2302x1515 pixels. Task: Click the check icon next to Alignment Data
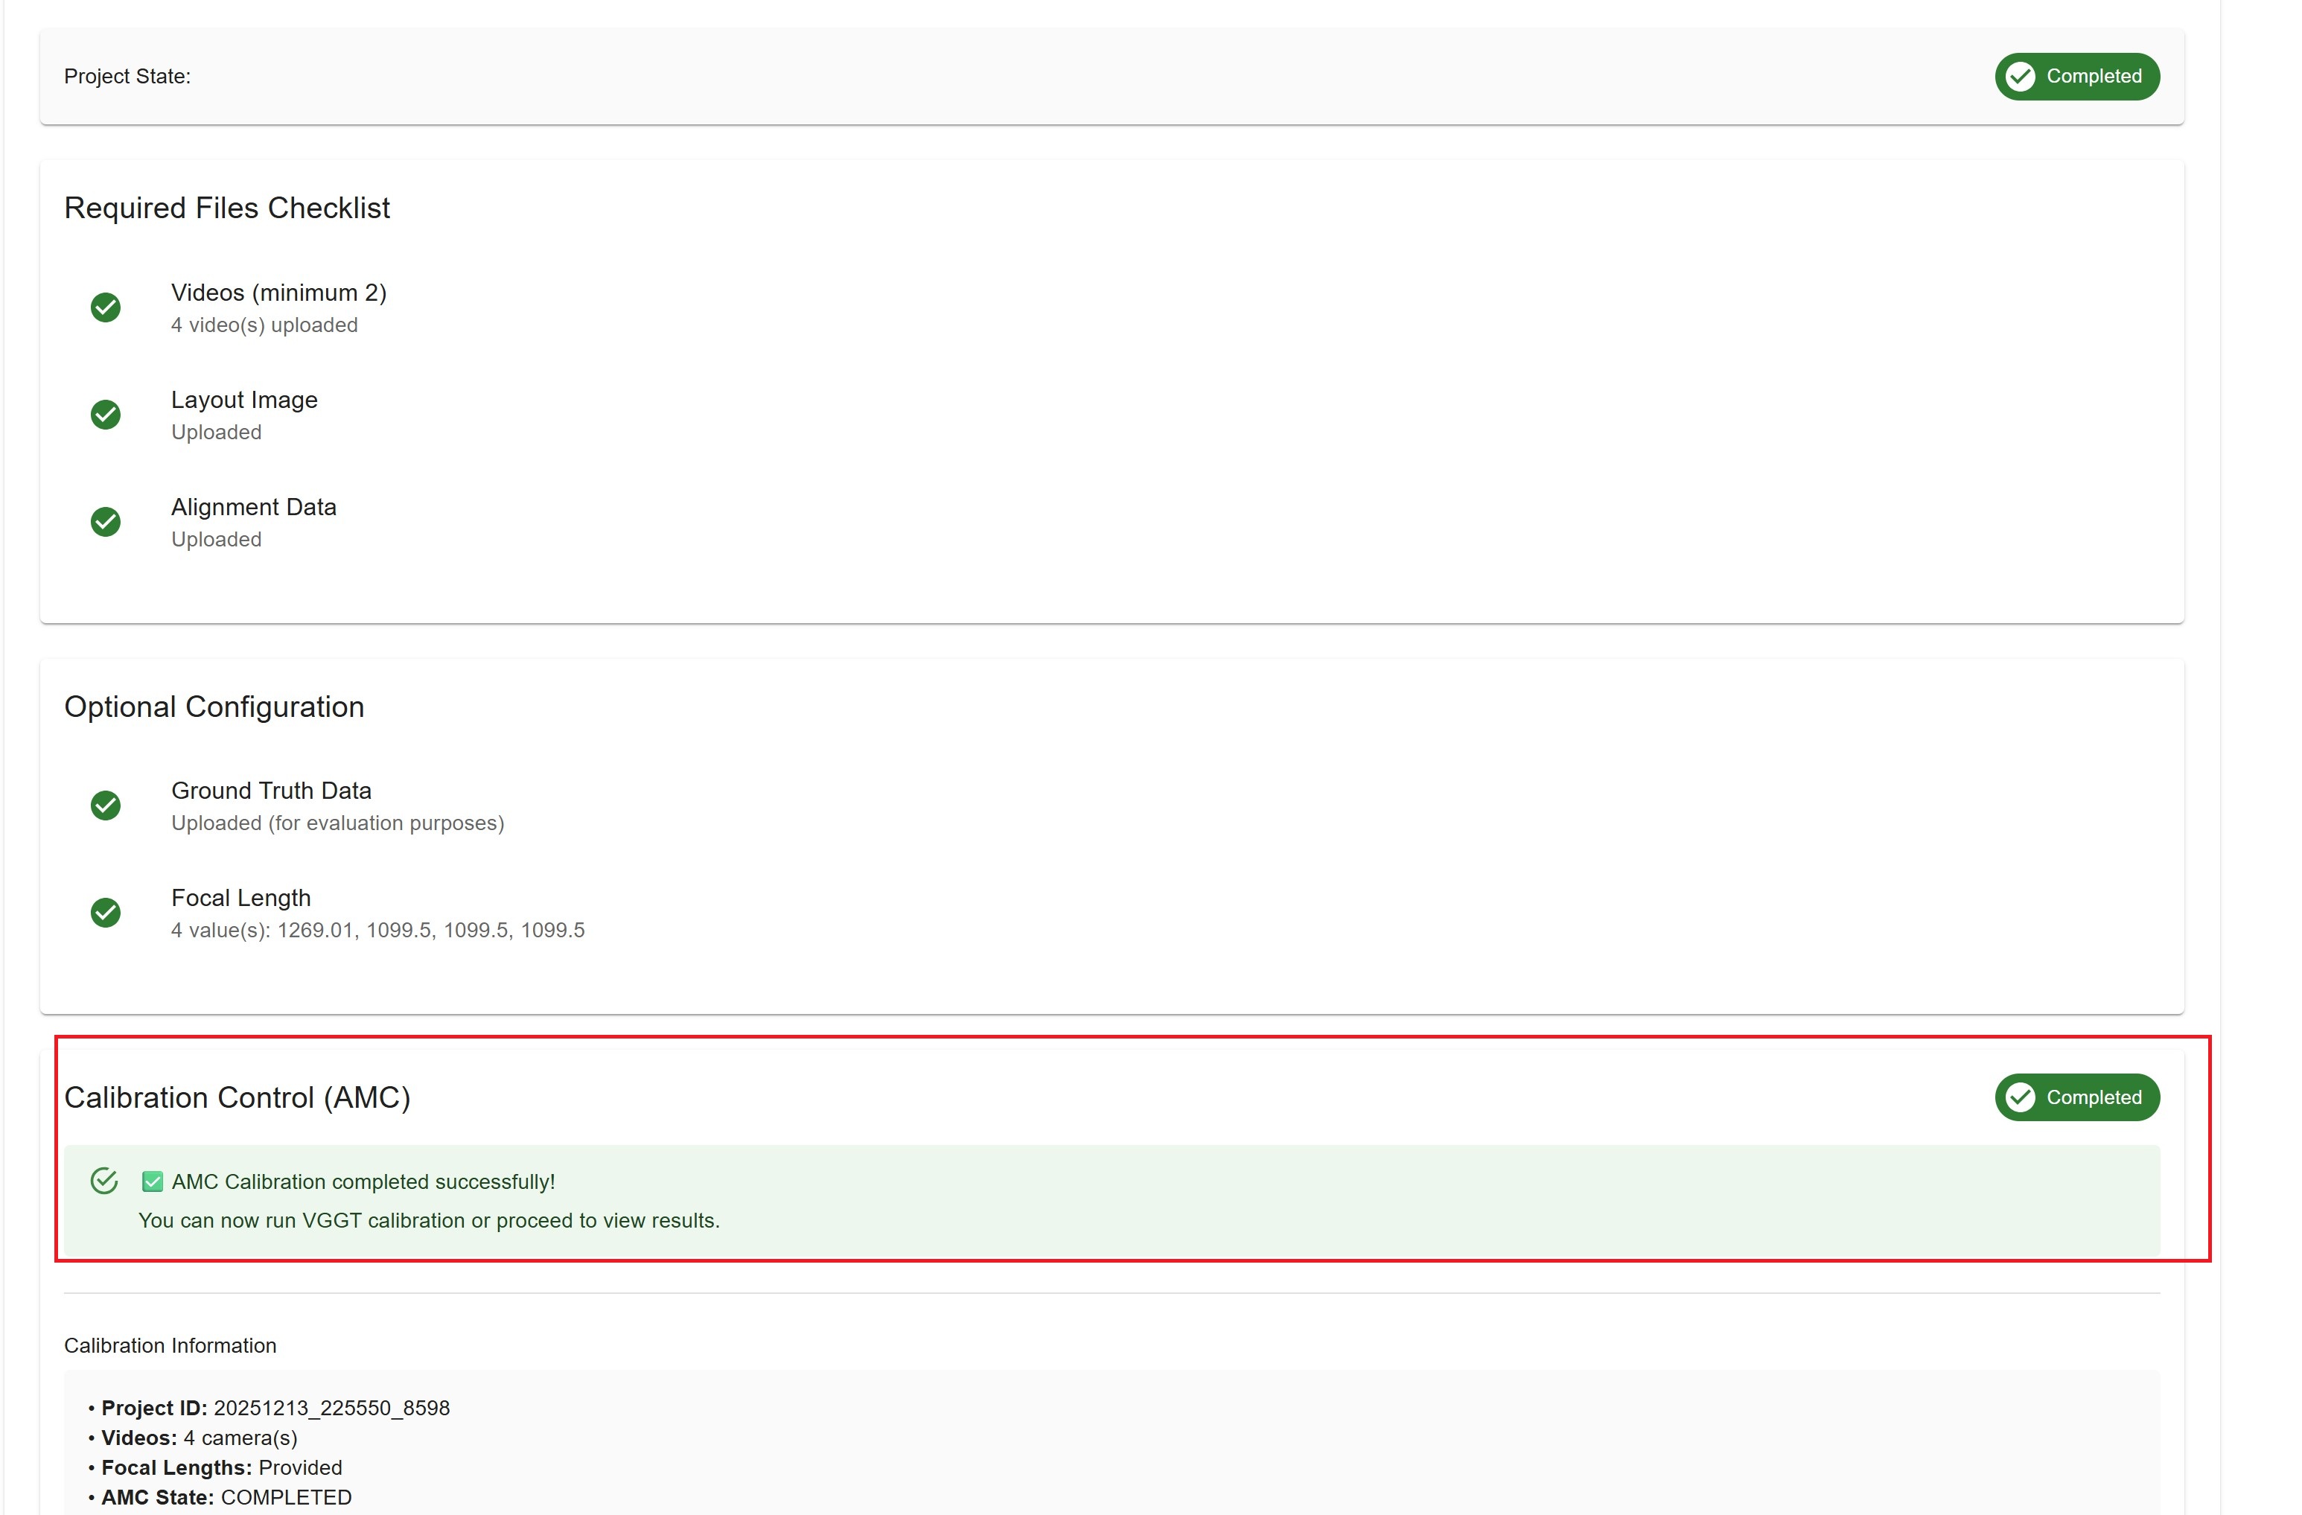[106, 523]
